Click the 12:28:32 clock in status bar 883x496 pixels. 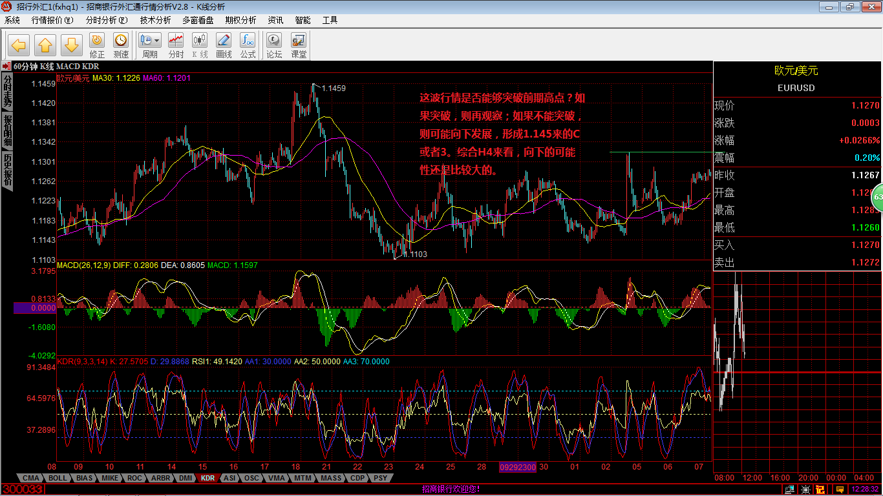coord(864,490)
